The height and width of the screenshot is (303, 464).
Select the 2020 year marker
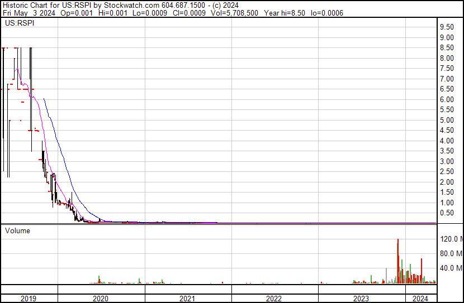[x=101, y=299]
